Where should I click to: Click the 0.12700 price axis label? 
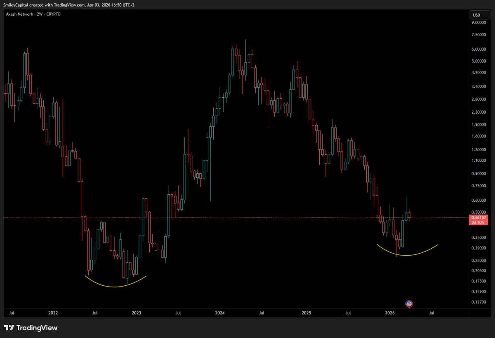pos(478,302)
